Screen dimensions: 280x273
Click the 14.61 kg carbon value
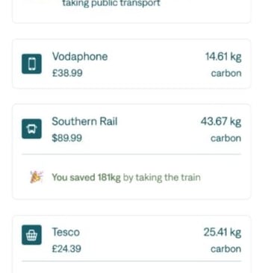[x=223, y=57]
